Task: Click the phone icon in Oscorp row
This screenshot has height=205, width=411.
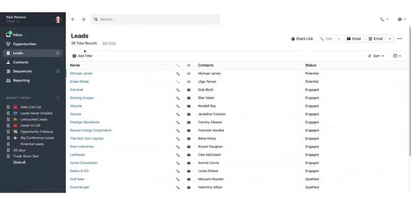Action: tap(178, 114)
